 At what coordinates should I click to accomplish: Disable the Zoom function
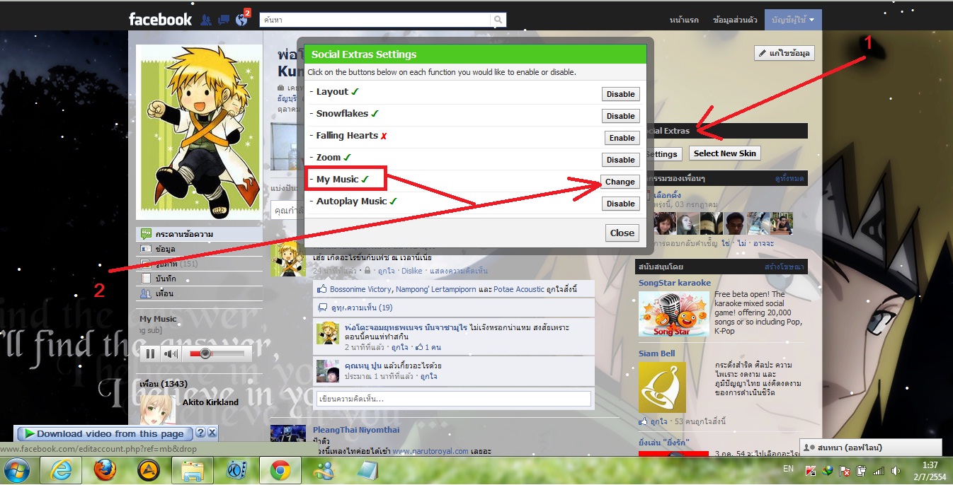[x=620, y=160]
